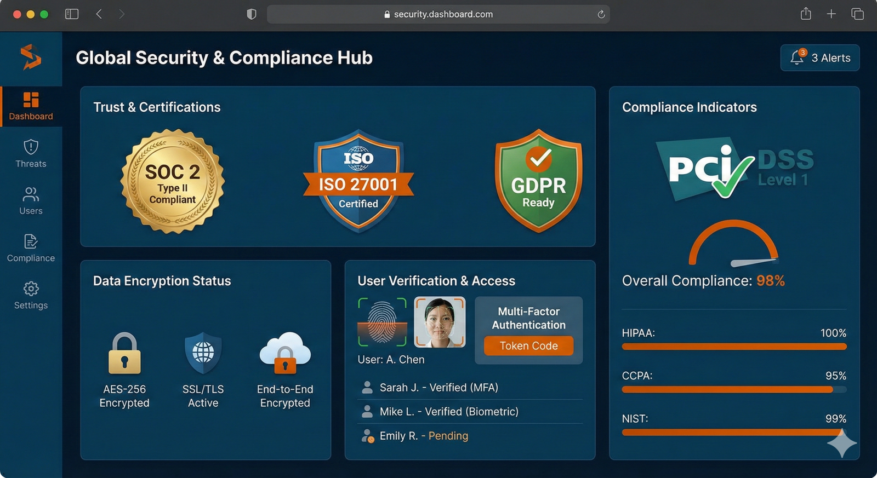Select the SSL/TLS globe shield icon
This screenshot has width=877, height=478.
(x=203, y=354)
